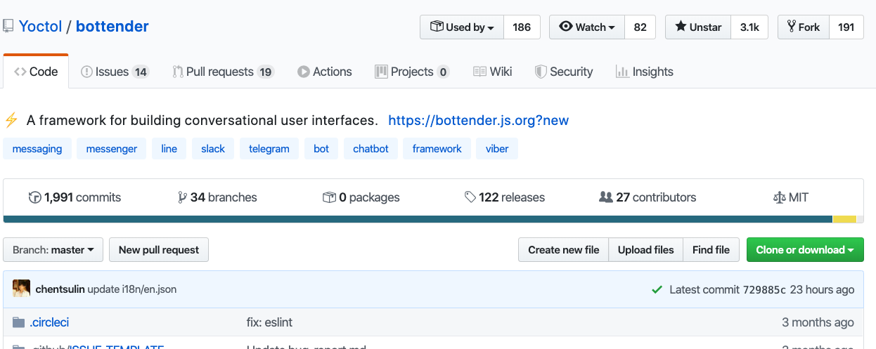View the 191 forks count
876x349 pixels.
[x=846, y=27]
